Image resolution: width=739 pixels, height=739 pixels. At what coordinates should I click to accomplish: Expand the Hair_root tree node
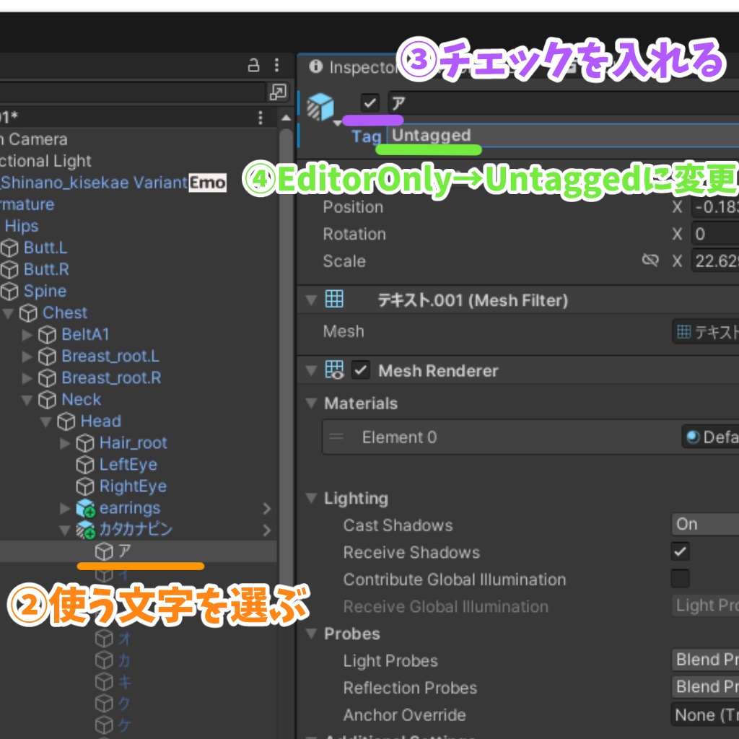[x=65, y=443]
